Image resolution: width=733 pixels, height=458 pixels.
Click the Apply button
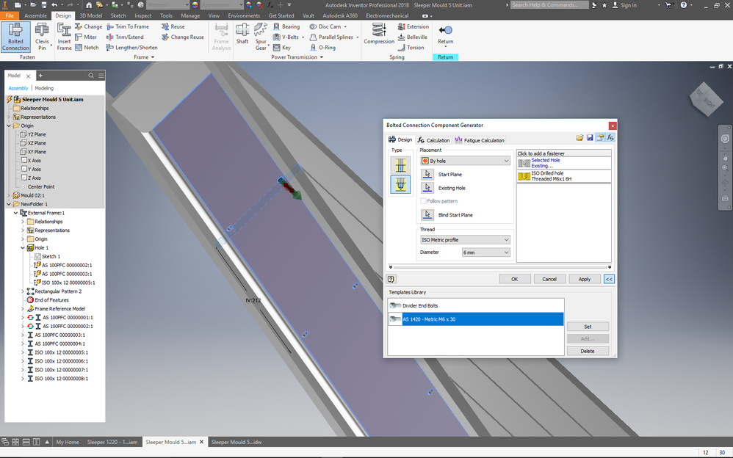coord(585,279)
